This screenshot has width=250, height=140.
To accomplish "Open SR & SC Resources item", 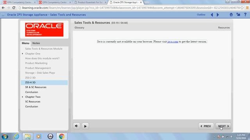I will point(36,87).
